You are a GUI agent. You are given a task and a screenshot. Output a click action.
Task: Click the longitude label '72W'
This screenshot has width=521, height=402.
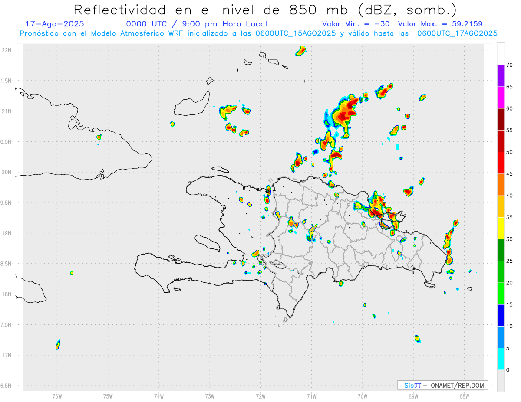click(x=260, y=396)
